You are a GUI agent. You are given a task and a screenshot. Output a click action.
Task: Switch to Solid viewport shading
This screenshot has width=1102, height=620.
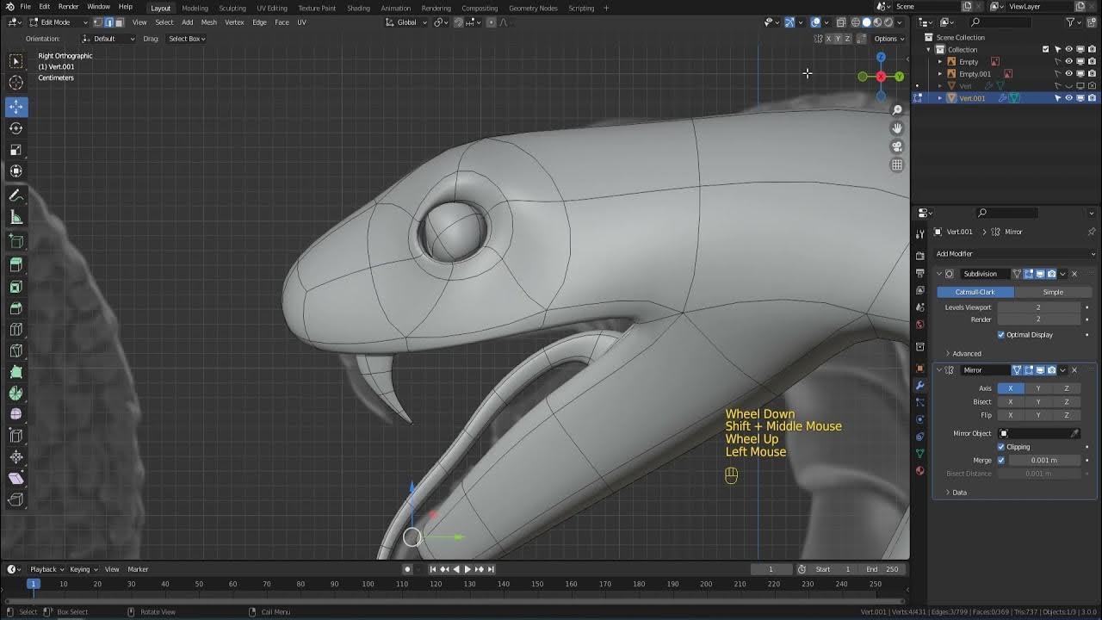867,22
